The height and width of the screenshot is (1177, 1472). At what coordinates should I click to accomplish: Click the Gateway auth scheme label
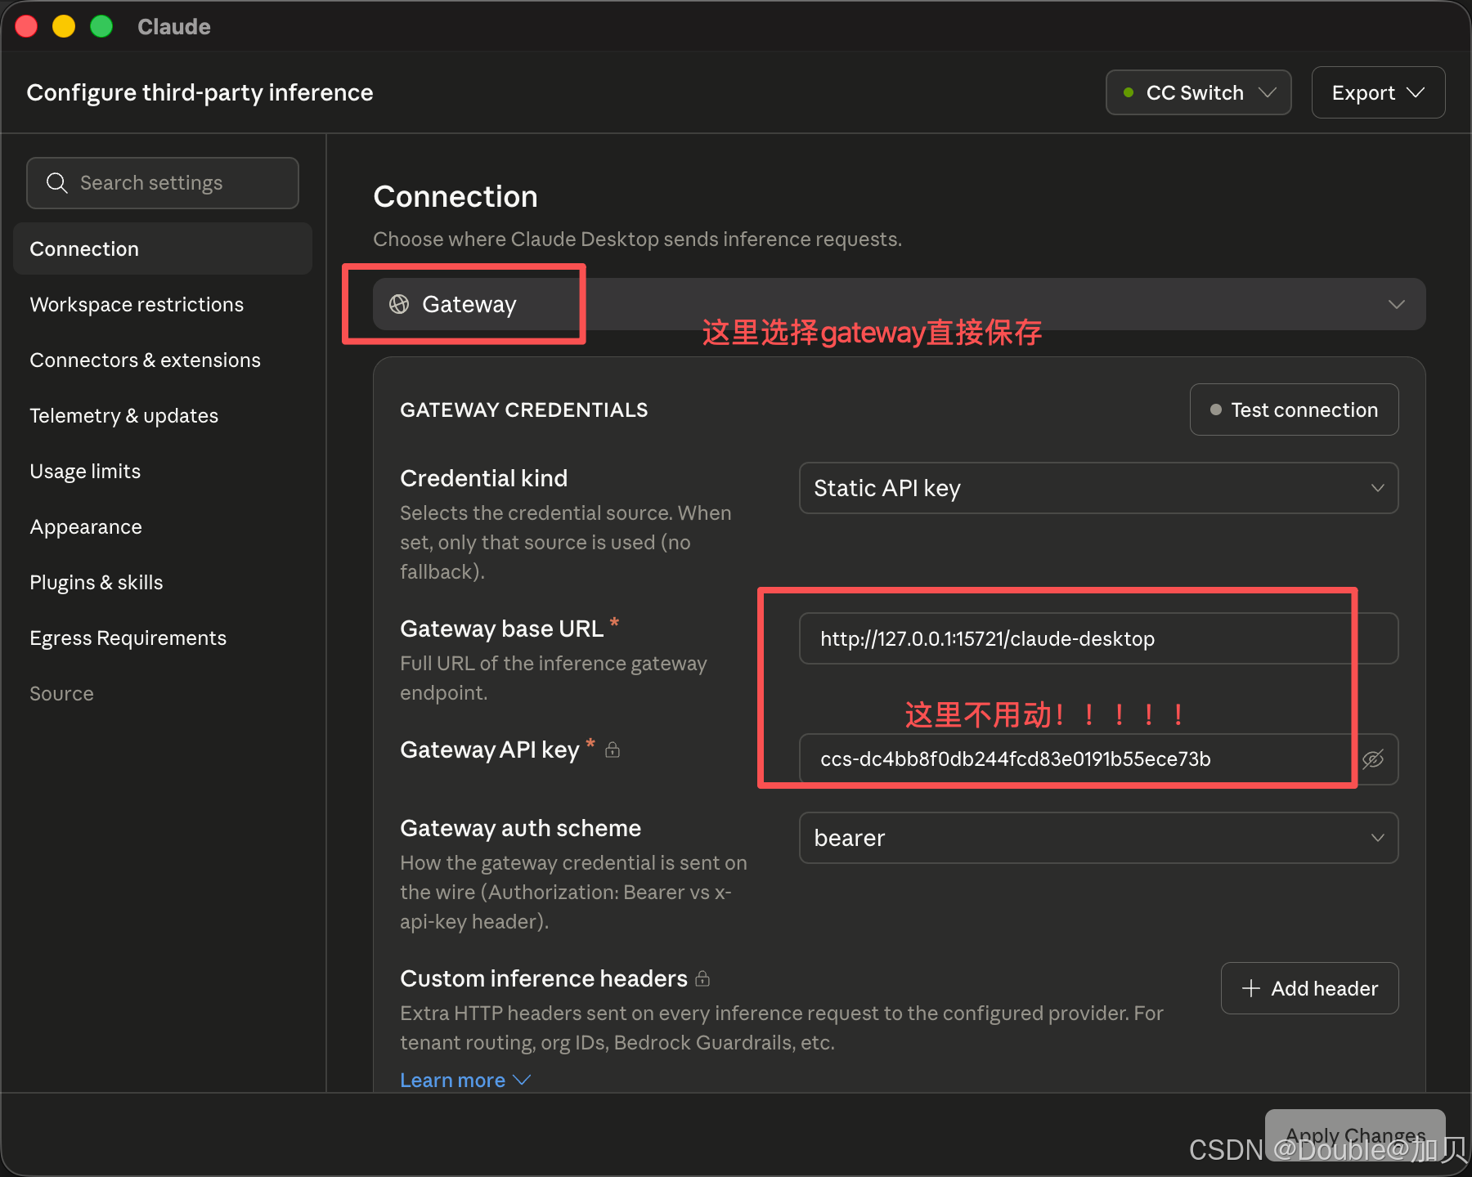[520, 828]
